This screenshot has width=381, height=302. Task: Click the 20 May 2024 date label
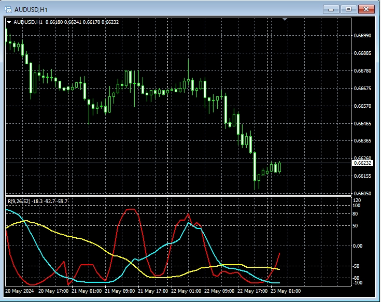click(20, 291)
